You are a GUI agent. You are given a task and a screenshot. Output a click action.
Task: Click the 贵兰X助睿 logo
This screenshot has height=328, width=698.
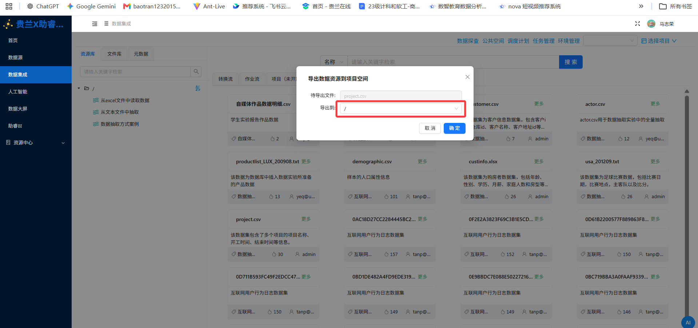click(x=33, y=24)
